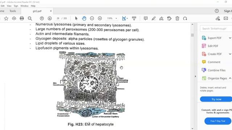Click Sign In at top right
Screen dimensions: 232x130
228,11
